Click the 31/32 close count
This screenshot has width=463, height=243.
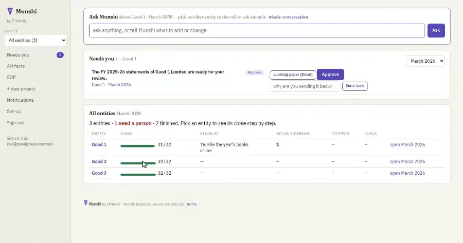tap(164, 144)
